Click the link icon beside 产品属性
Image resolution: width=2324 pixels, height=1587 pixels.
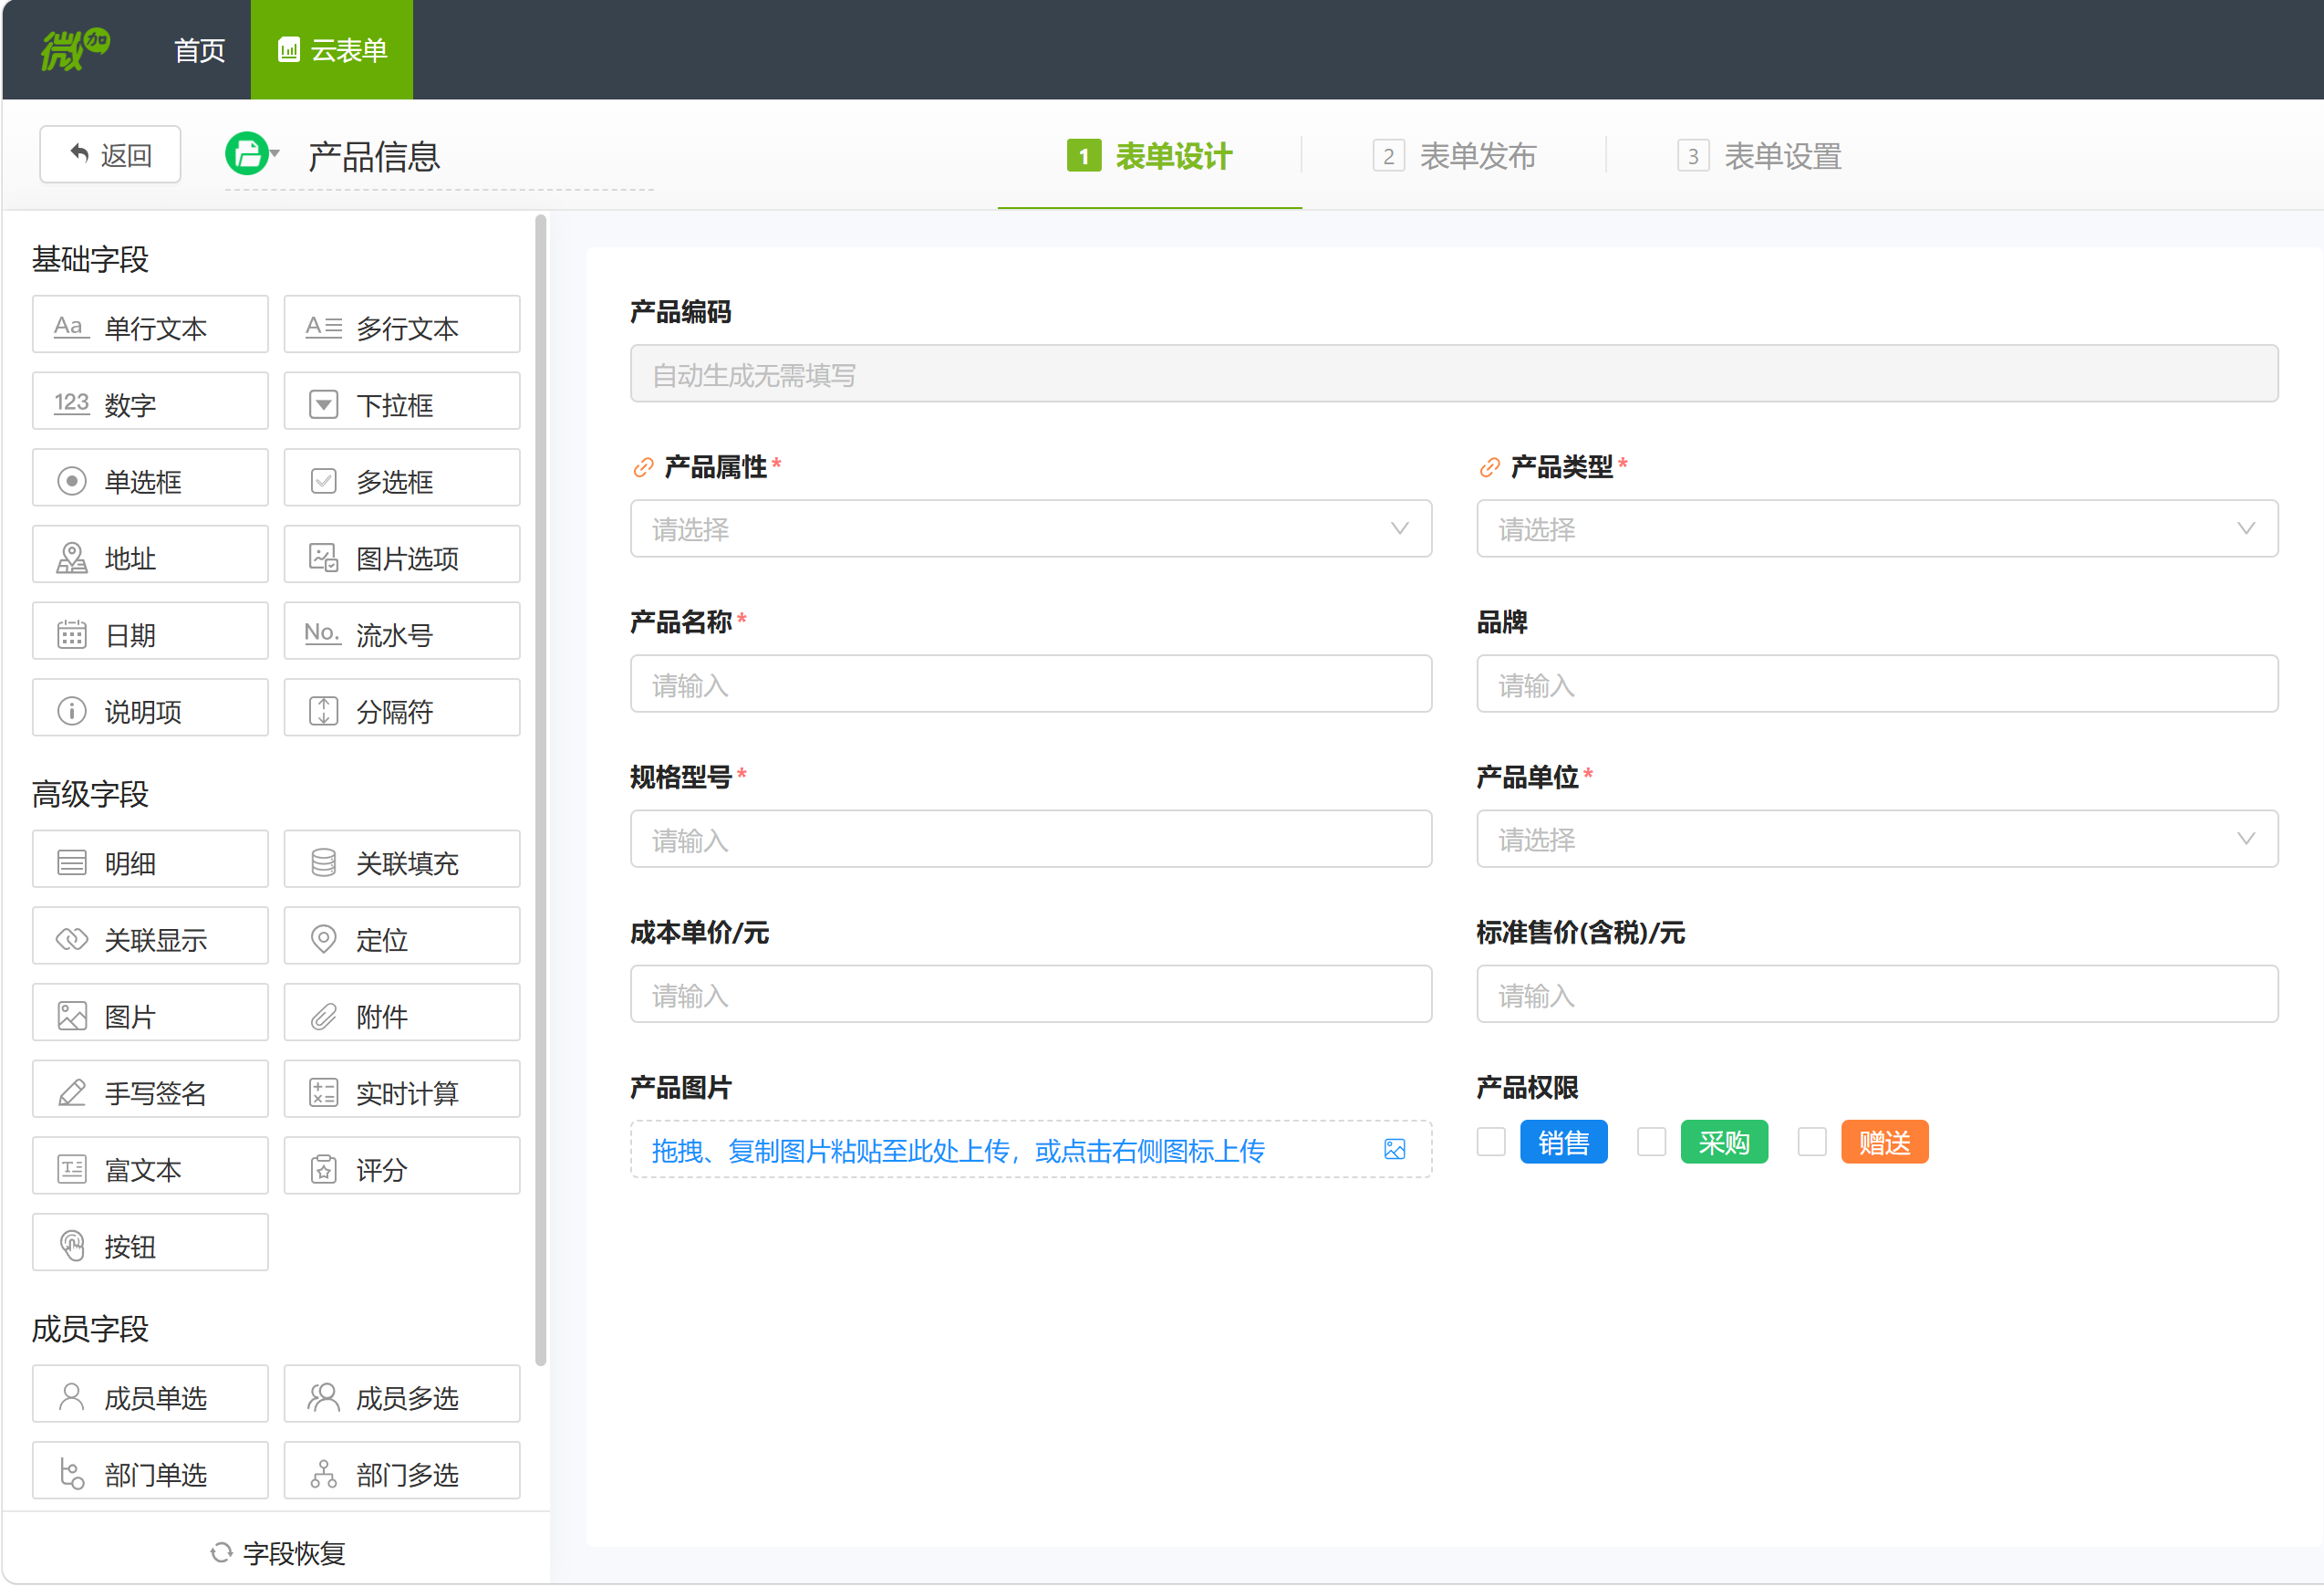(643, 467)
